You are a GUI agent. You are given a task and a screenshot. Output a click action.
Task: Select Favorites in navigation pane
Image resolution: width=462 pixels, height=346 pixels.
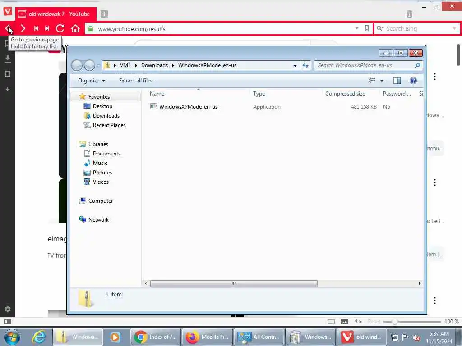click(x=99, y=97)
